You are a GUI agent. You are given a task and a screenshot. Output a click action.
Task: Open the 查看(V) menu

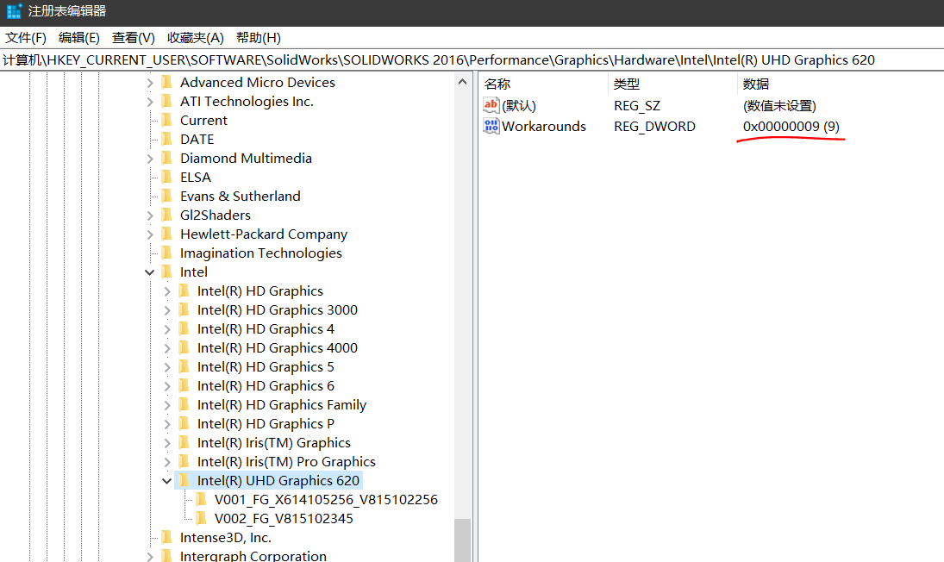tap(133, 38)
